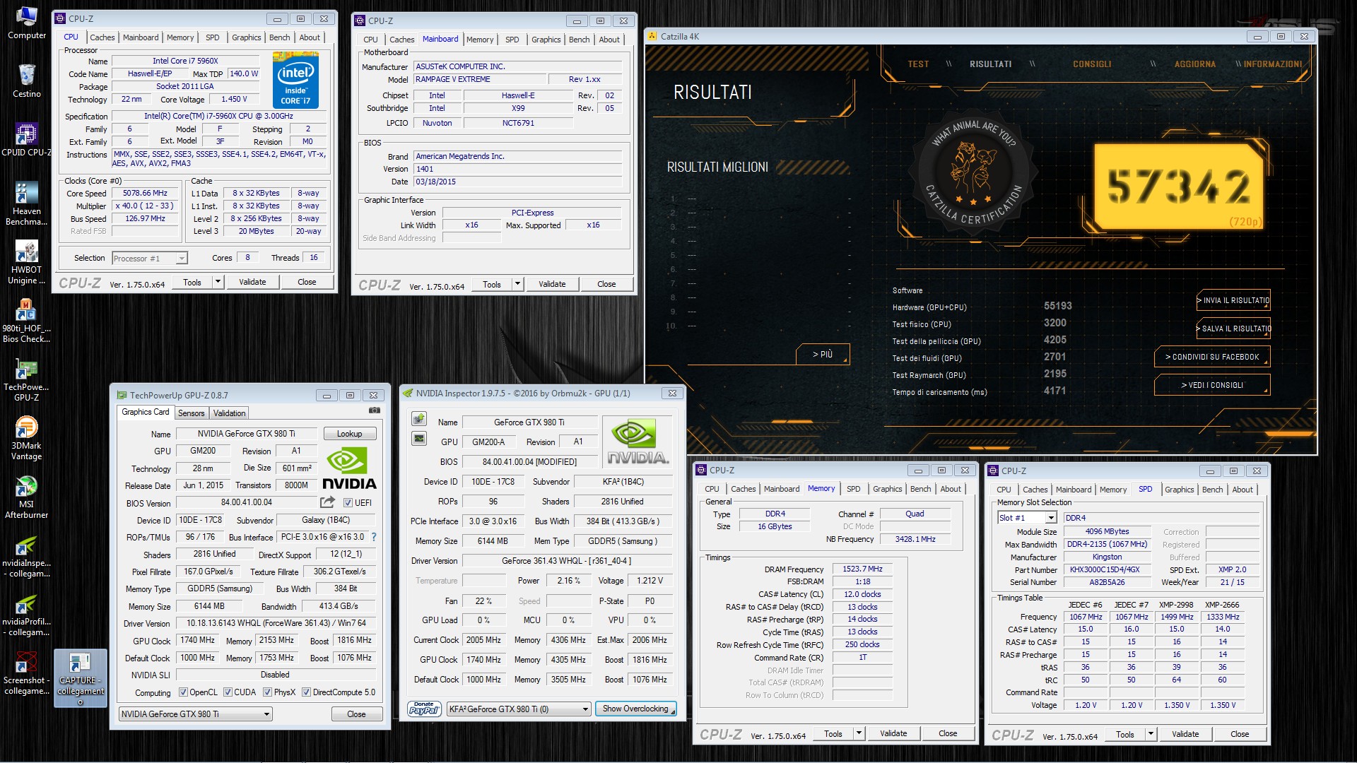1357x763 pixels.
Task: Select the CAPTURE shortcut desktop icon
Action: coord(81,677)
